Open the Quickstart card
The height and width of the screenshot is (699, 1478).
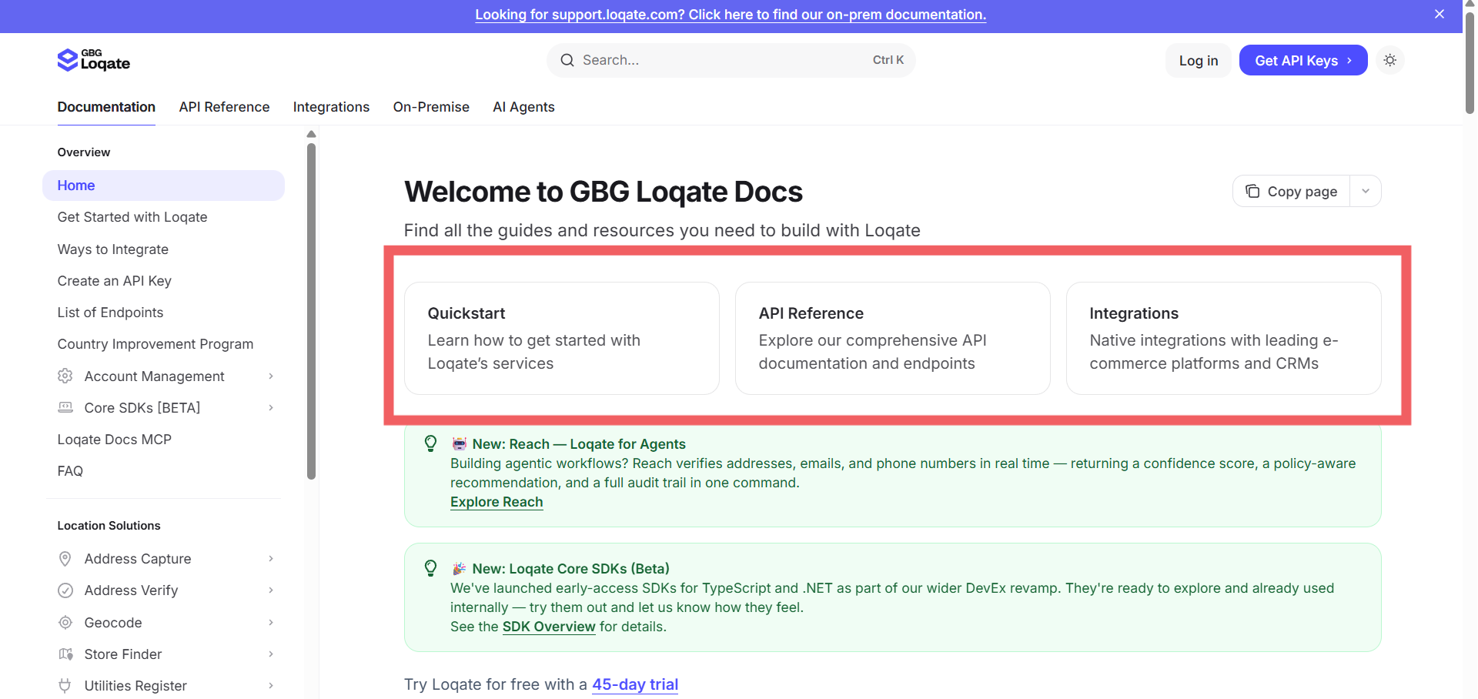click(562, 339)
